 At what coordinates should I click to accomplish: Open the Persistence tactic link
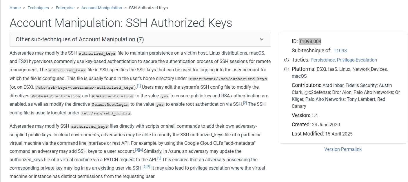tap(323, 60)
